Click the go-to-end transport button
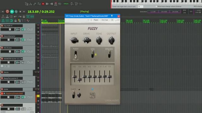The width and height of the screenshot is (202, 113). coord(3,12)
